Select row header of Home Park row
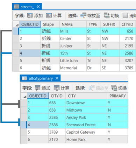 pyautogui.click(x=24, y=139)
